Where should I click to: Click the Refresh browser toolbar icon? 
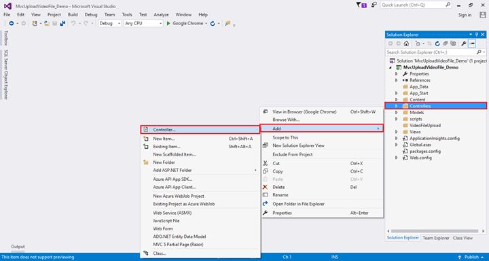pyautogui.click(x=213, y=23)
